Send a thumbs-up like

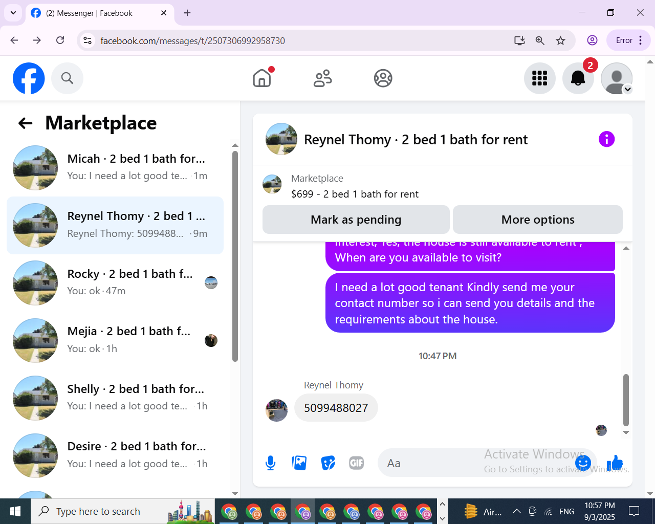pyautogui.click(x=615, y=463)
